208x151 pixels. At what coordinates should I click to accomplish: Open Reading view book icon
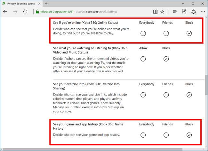(x=155, y=11)
